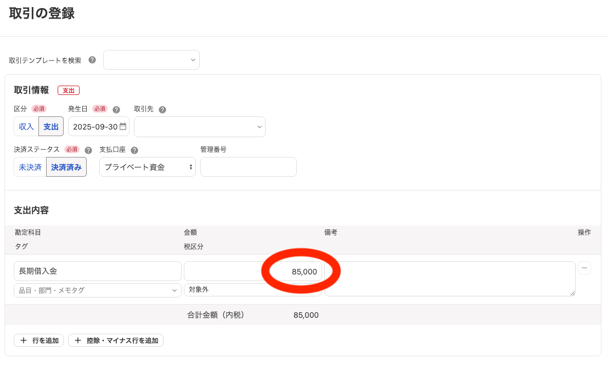Image resolution: width=608 pixels, height=365 pixels.
Task: Click the 長期借入金 account field
Action: click(98, 271)
